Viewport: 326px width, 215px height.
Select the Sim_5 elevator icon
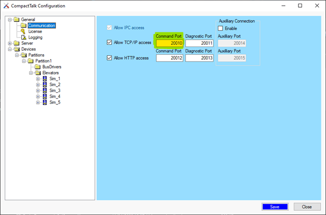click(45, 102)
